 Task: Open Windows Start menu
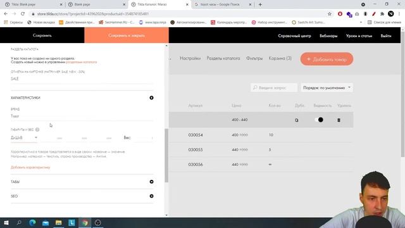(6, 223)
